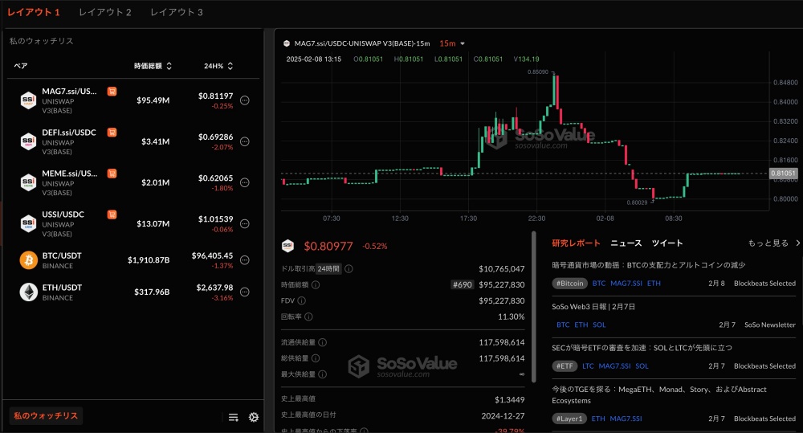Open the more options menu for BTC/USDT

pyautogui.click(x=245, y=260)
